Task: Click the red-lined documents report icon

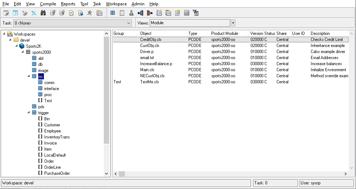Action: (x=99, y=13)
